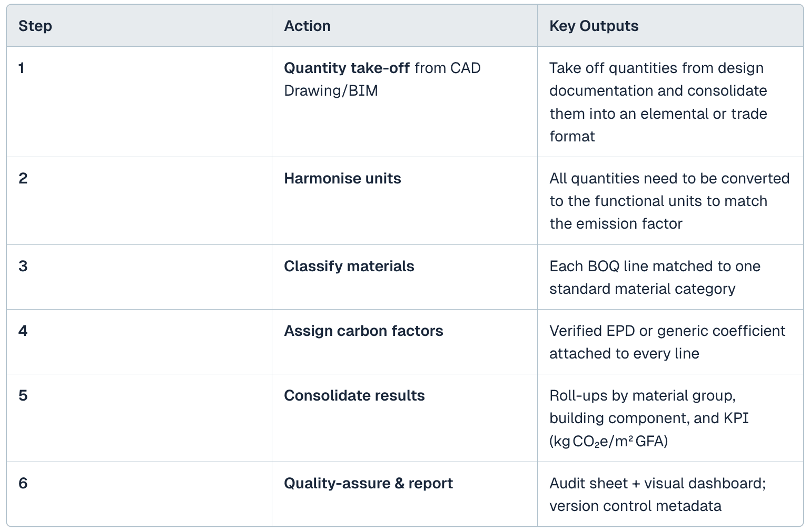Click the 'Assign carbon factors' action cell

point(363,331)
